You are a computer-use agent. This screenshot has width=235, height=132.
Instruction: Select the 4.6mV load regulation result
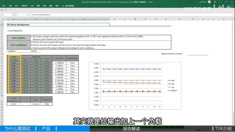[x=14, y=104]
